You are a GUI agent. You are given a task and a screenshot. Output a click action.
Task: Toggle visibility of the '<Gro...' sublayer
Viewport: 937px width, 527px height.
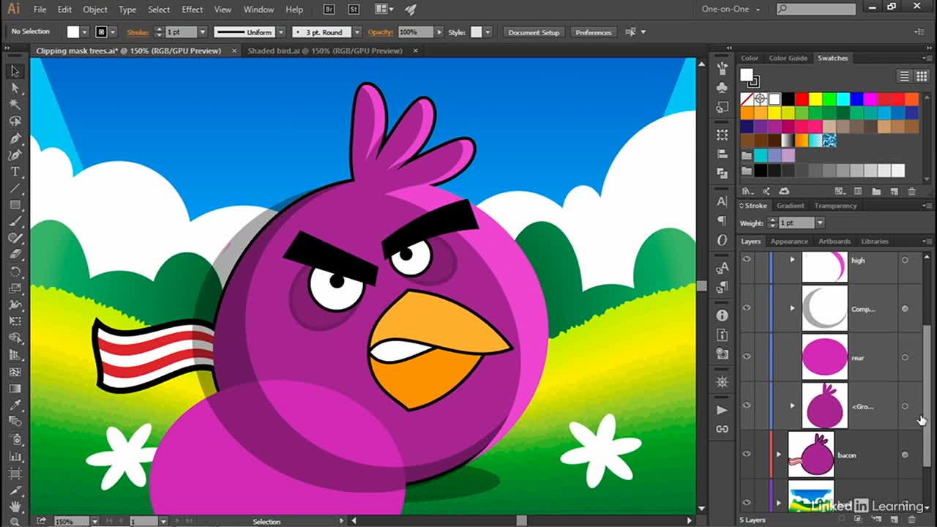[x=747, y=405]
